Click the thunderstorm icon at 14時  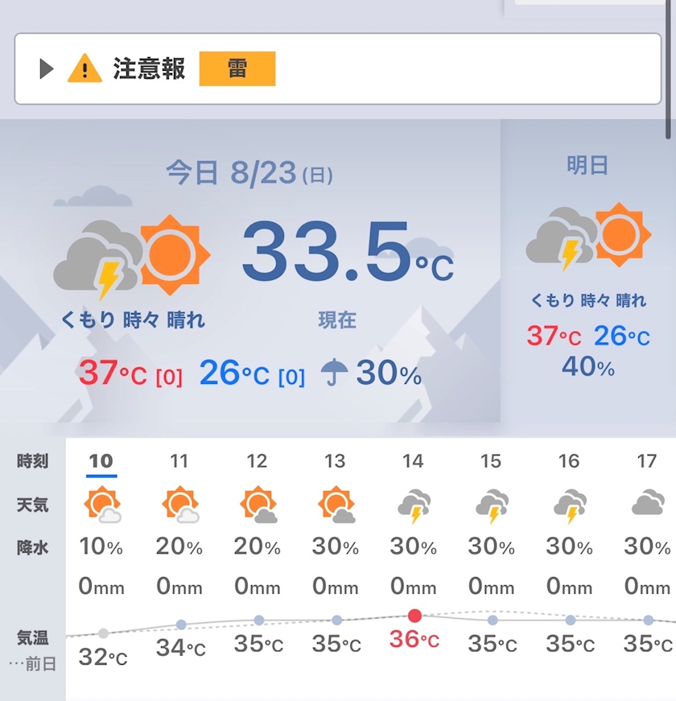click(414, 506)
